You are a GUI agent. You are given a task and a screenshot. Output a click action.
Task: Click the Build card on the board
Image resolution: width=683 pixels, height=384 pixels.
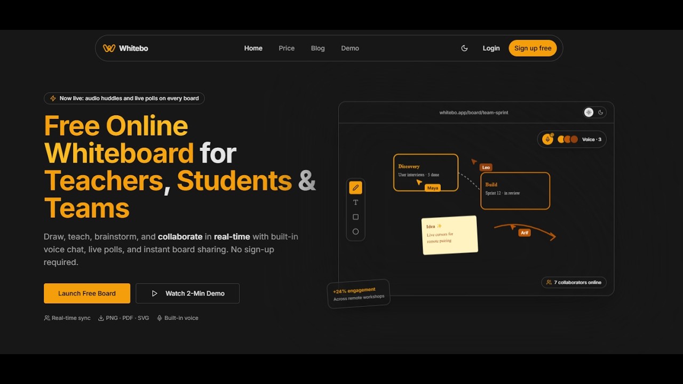(x=515, y=190)
